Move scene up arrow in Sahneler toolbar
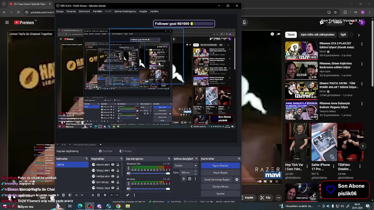The width and height of the screenshot is (374, 210). pos(77,195)
